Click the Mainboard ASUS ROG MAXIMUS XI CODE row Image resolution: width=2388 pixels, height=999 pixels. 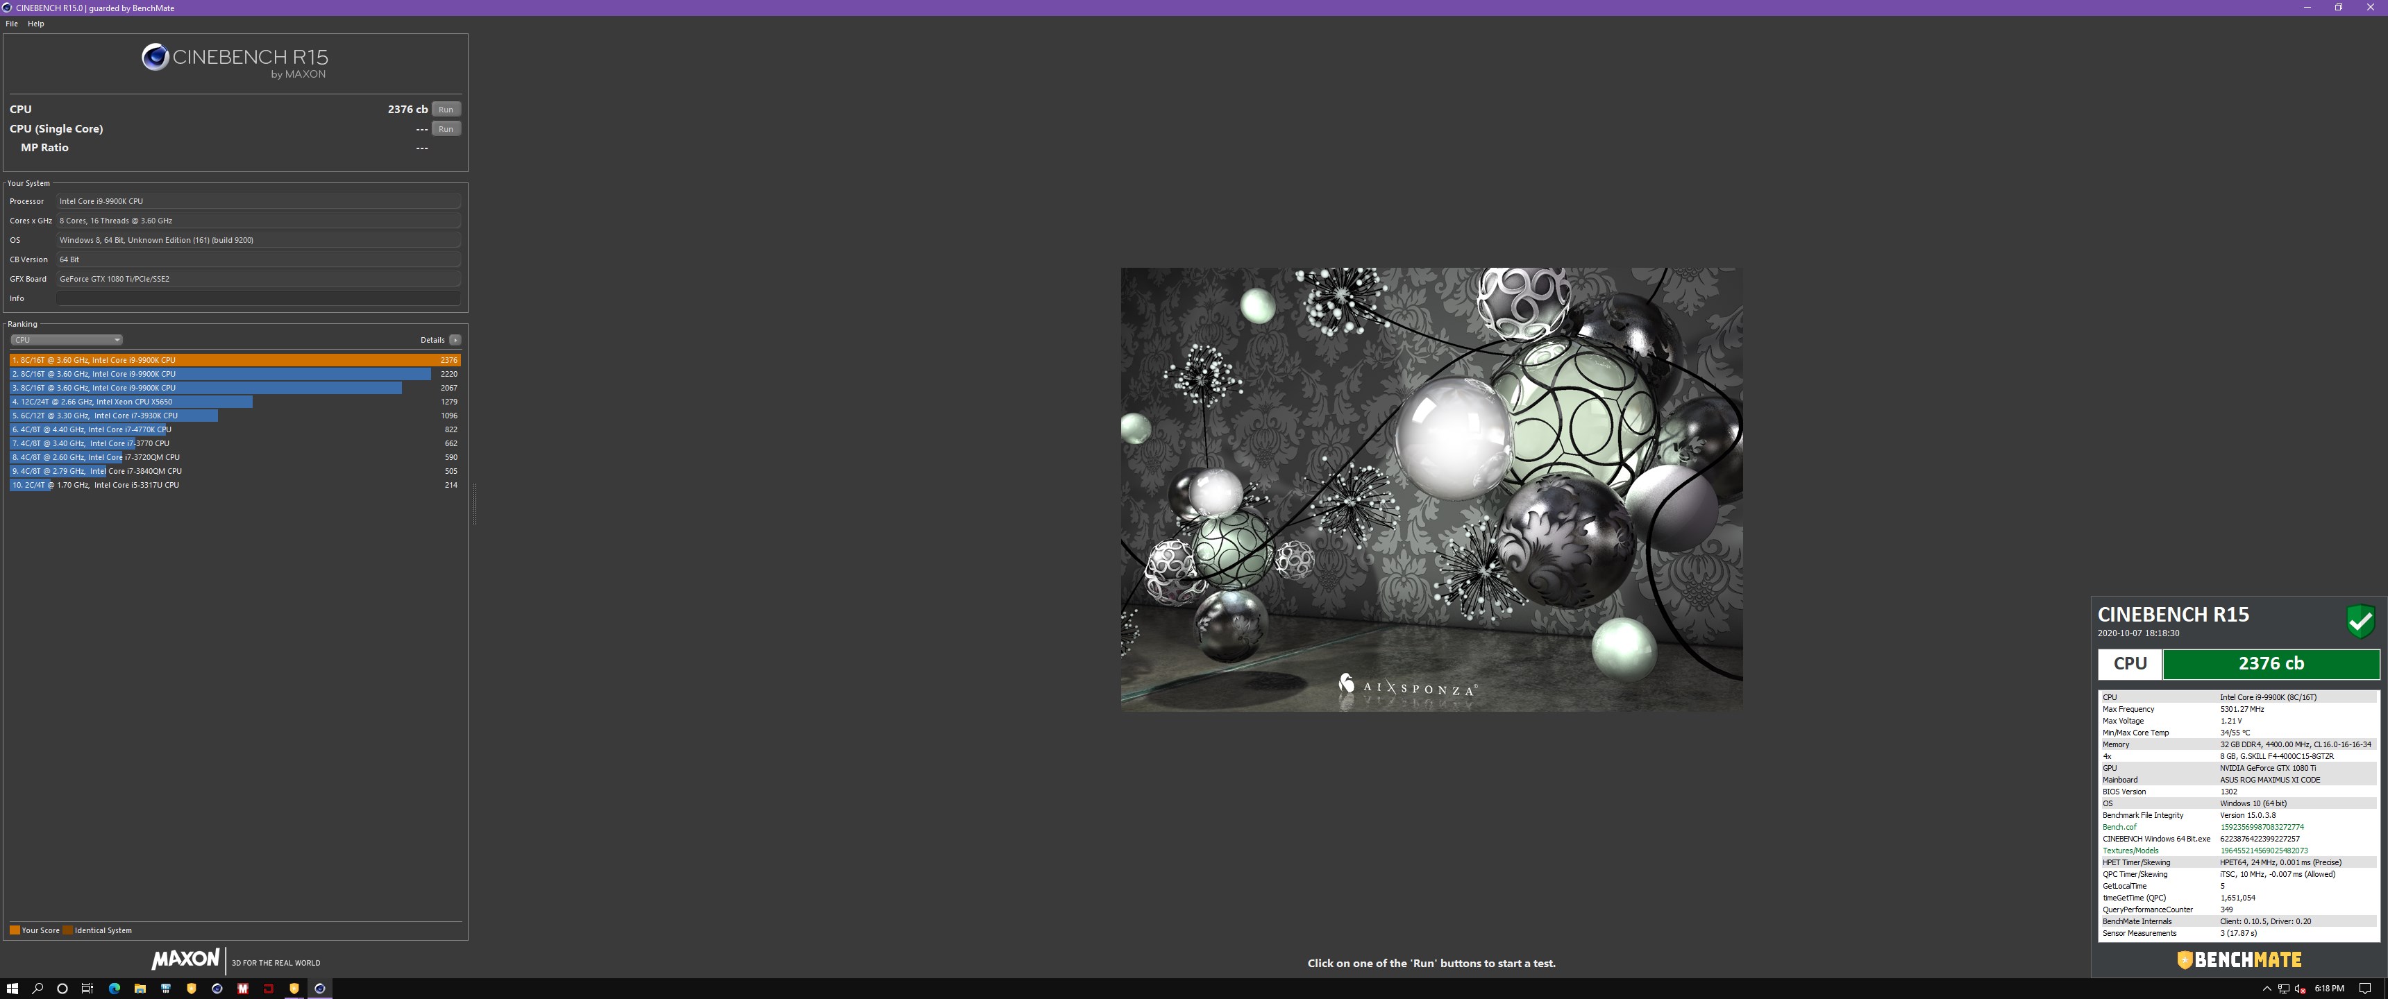point(2238,780)
